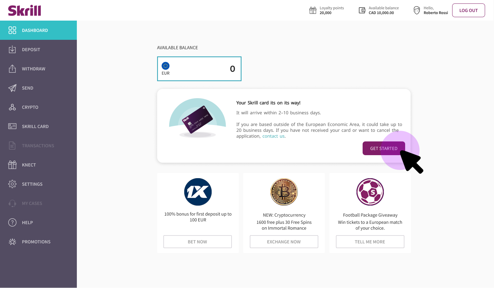The width and height of the screenshot is (494, 288).
Task: Click the Settings gear icon
Action: click(12, 184)
